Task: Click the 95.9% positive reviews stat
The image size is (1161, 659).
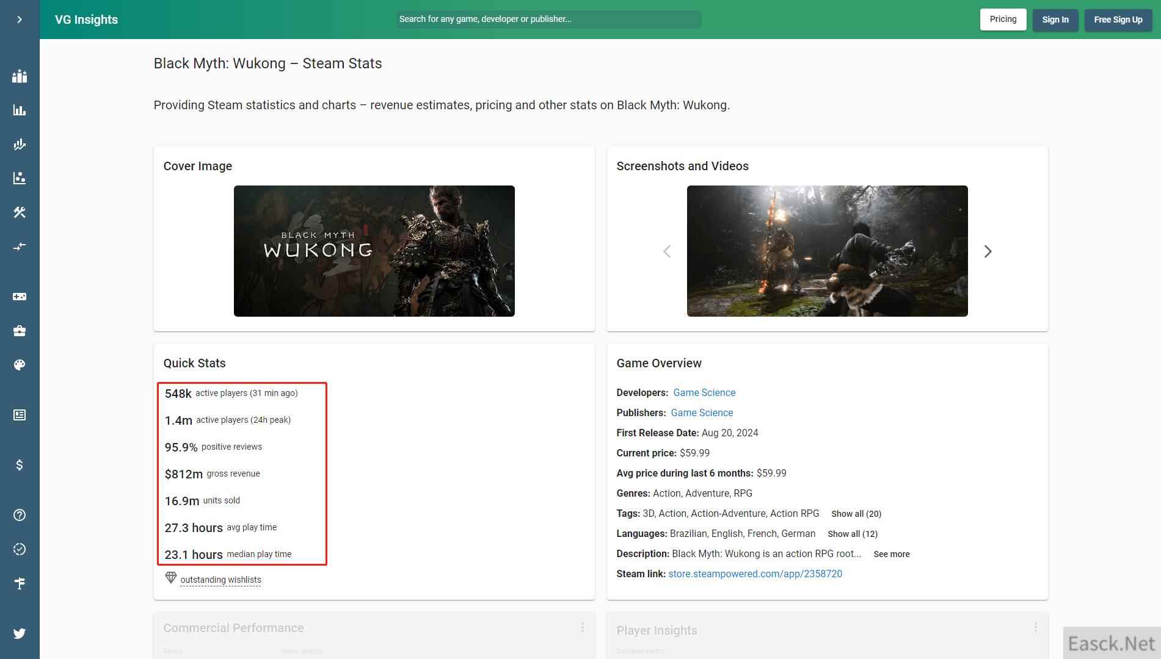Action: (213, 447)
